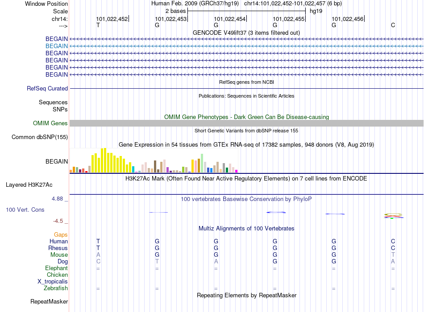Click the multicolored conservation mark above Human C
424x312 pixels.
(x=394, y=216)
